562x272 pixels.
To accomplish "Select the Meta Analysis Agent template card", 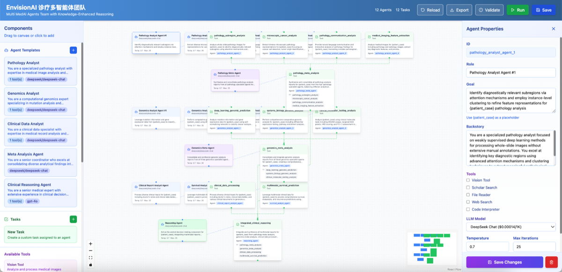I will pos(40,162).
